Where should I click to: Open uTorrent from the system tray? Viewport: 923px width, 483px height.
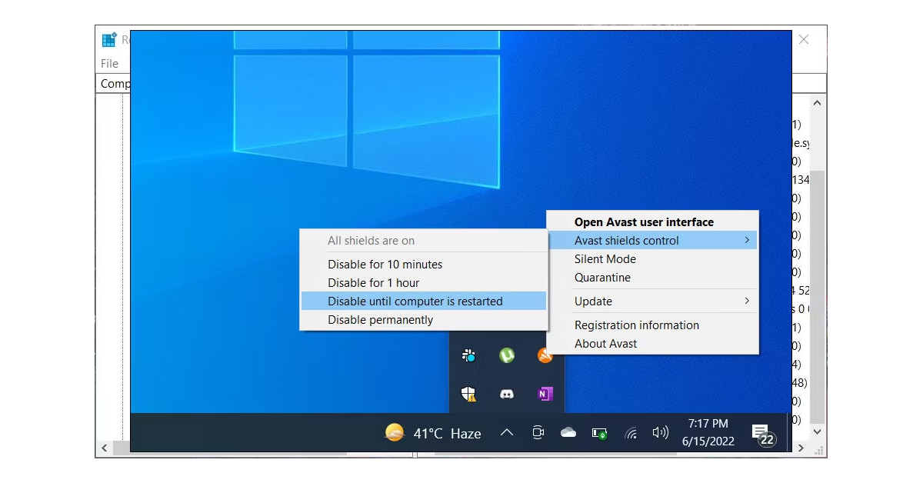coord(507,356)
